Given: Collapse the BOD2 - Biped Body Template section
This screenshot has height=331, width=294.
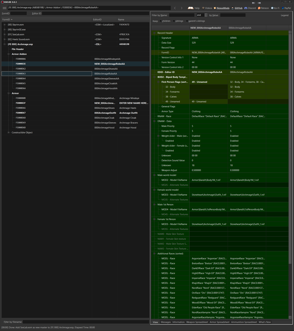Looking at the screenshot, I should point(154,77).
